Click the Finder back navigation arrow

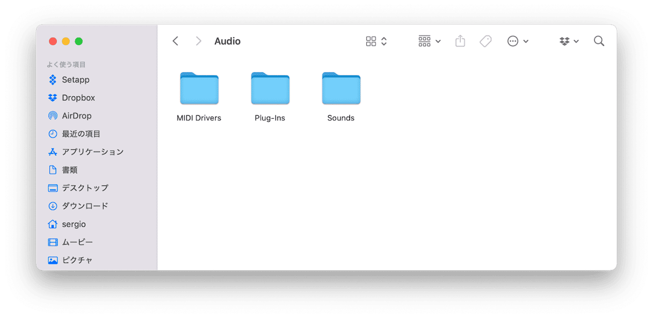click(175, 41)
